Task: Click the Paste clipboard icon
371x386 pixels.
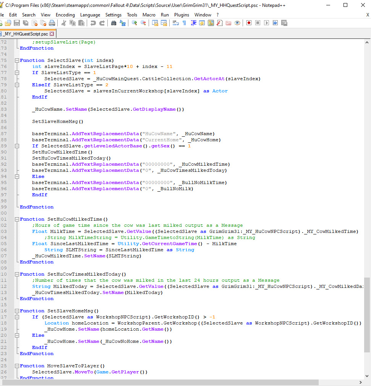Action: click(81, 23)
